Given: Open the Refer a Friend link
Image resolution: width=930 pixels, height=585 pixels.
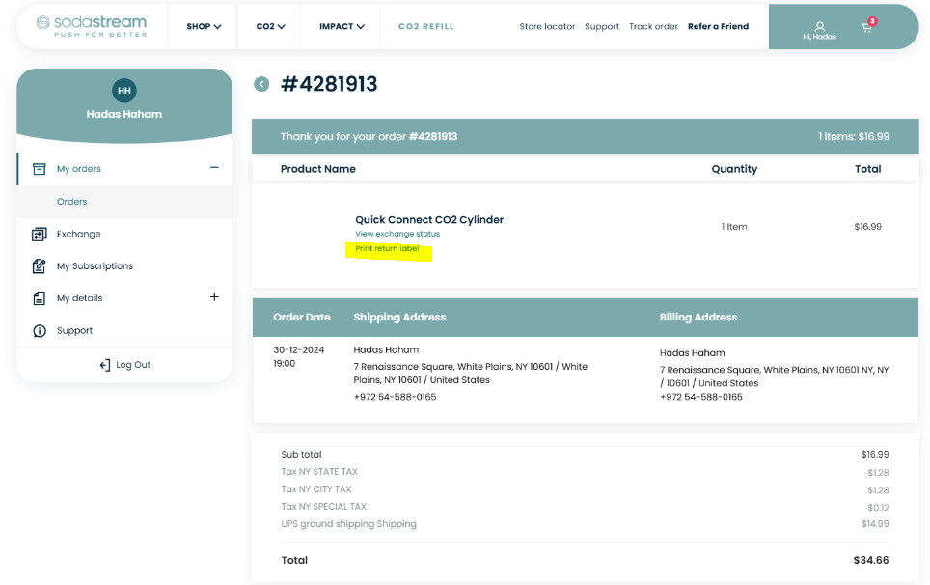Looking at the screenshot, I should (718, 27).
